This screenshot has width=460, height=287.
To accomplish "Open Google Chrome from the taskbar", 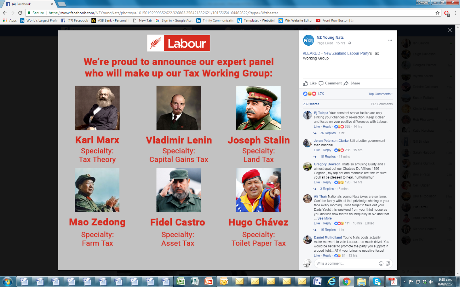I will click(x=346, y=282).
